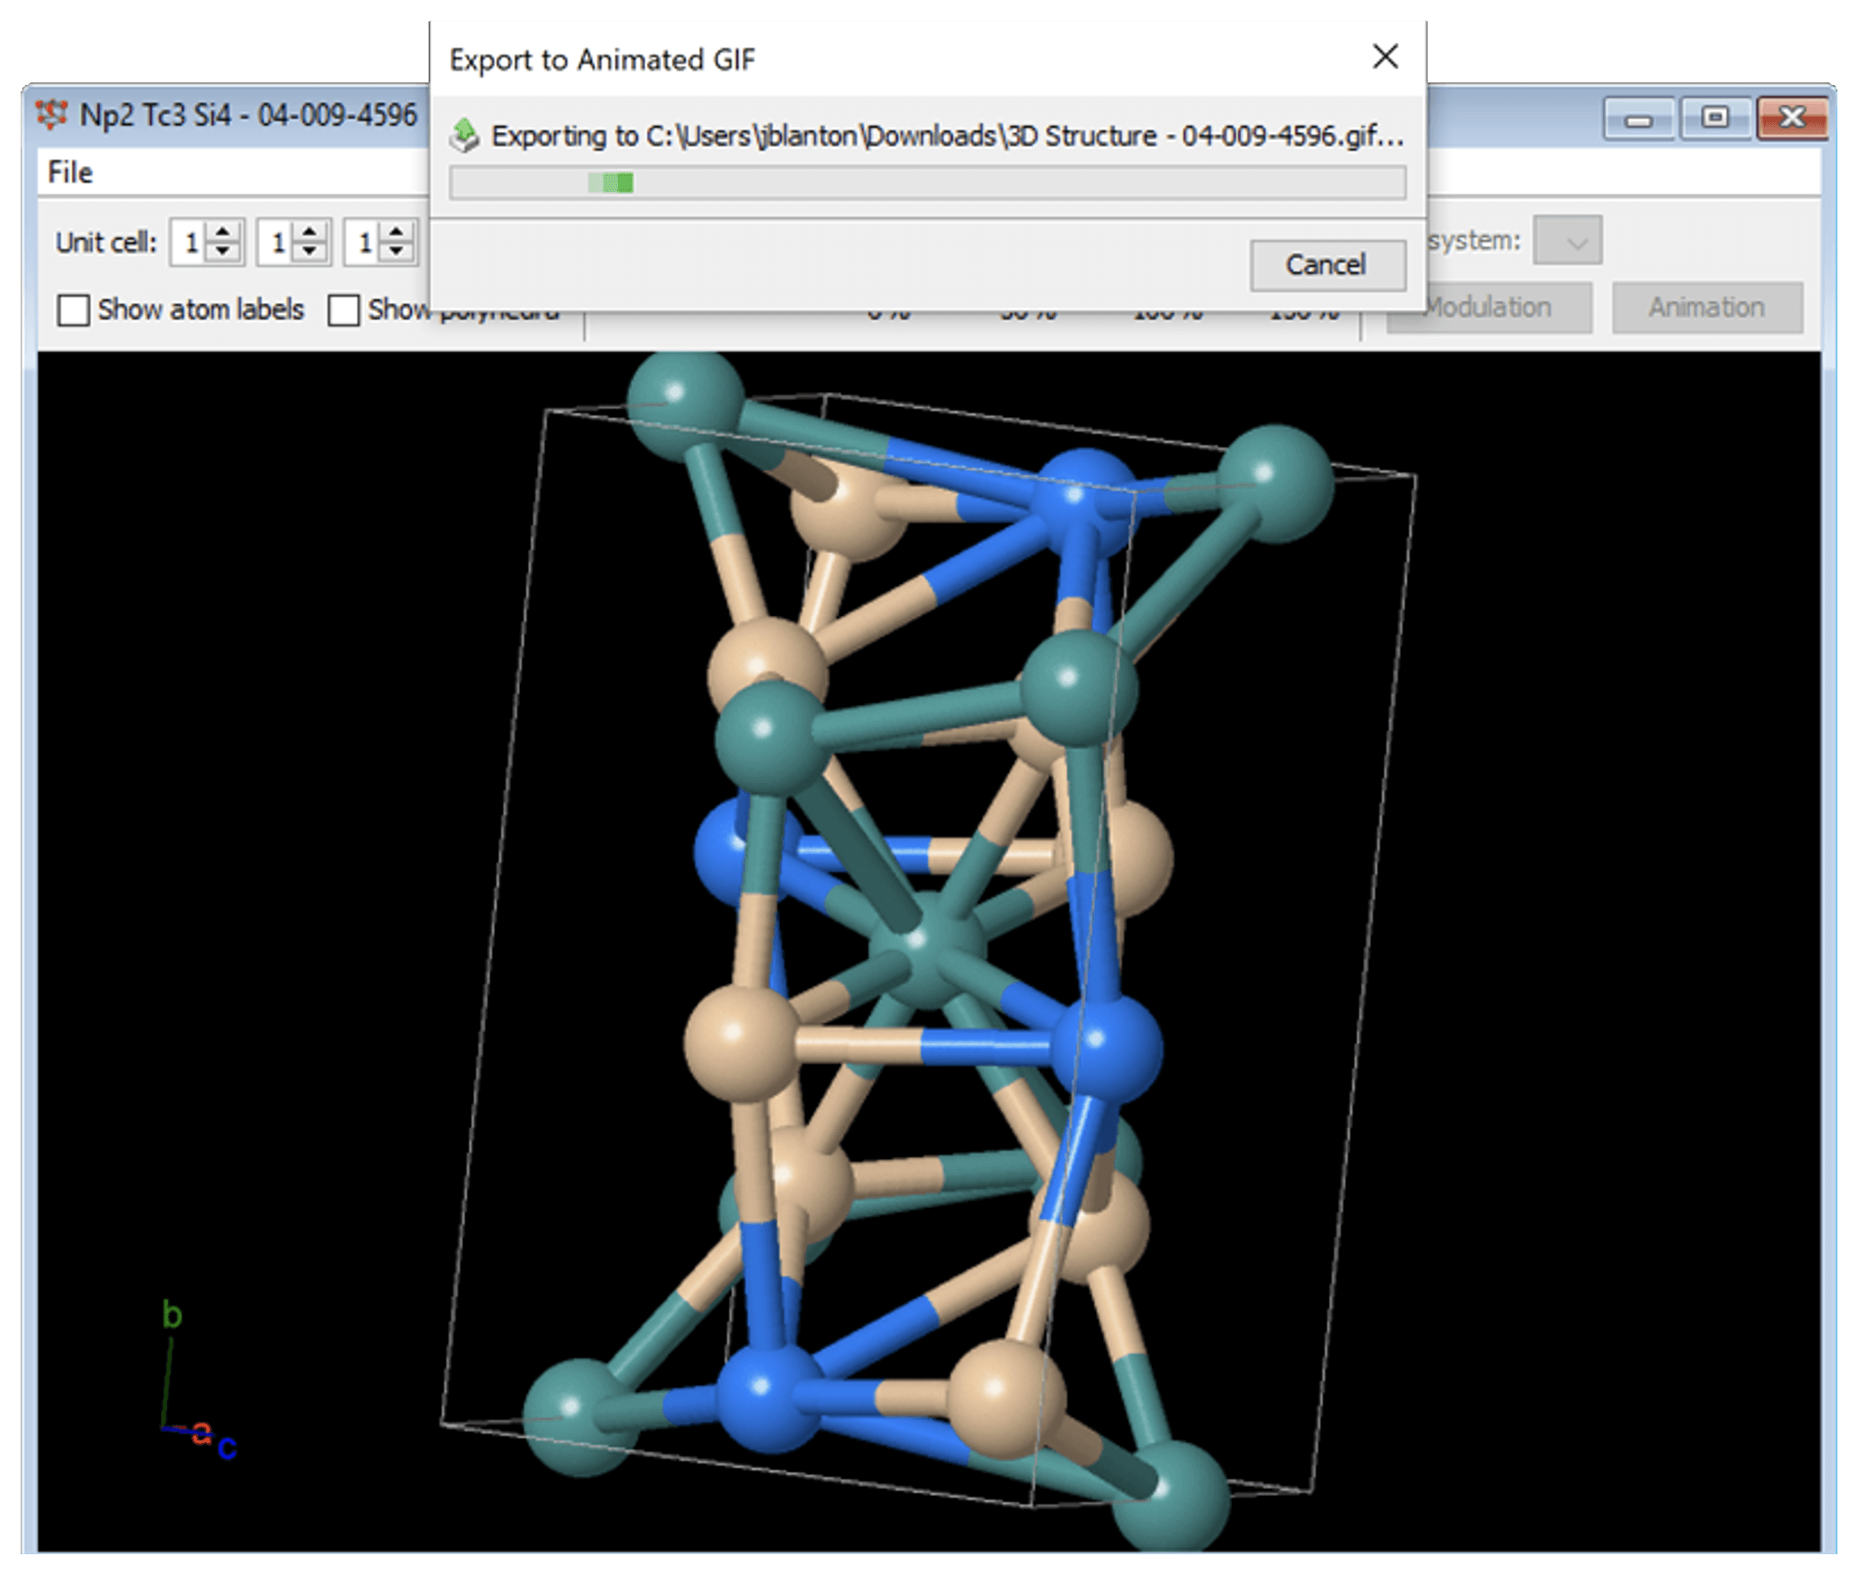This screenshot has height=1582, width=1867.
Task: Open the File menu
Action: (69, 171)
